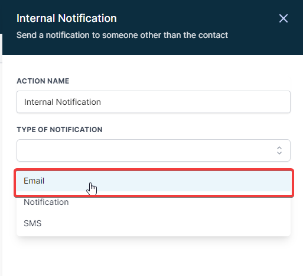Click the TYPE OF NOTIFICATION label
This screenshot has width=303, height=276.
(x=60, y=130)
